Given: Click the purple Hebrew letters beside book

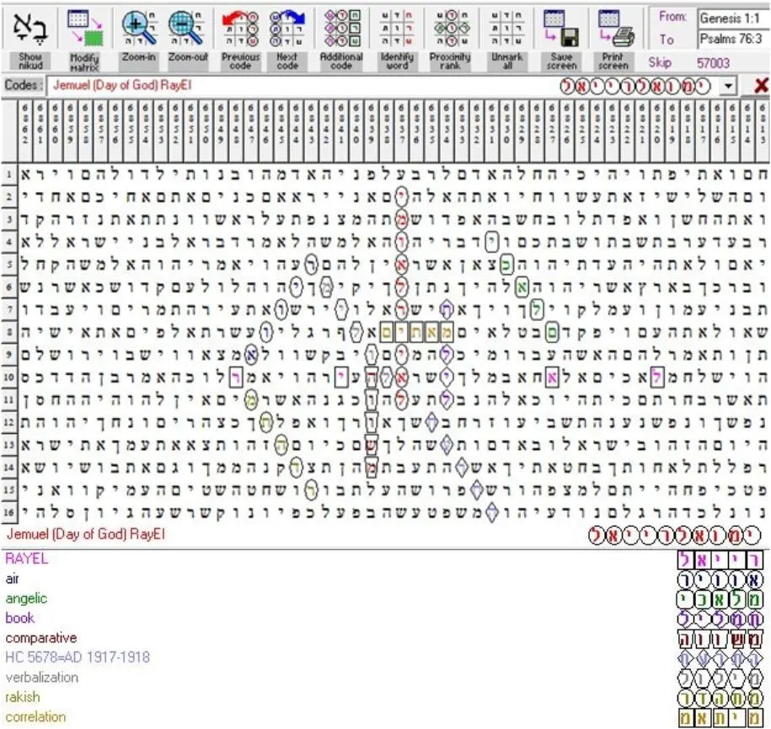Looking at the screenshot, I should tap(720, 619).
